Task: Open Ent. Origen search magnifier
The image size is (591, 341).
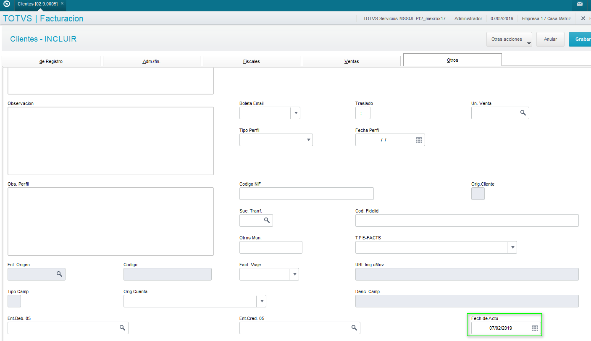Action: click(x=59, y=274)
